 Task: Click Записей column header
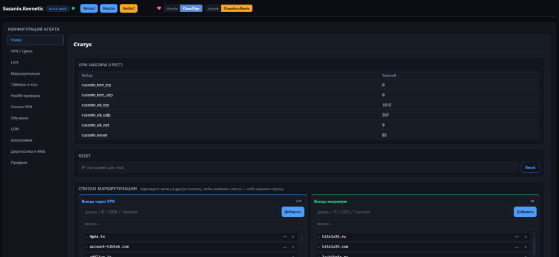pos(389,75)
